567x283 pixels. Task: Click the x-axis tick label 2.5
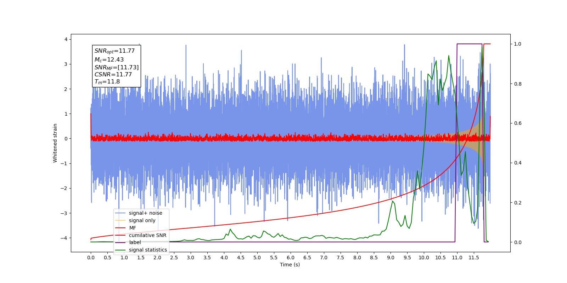click(x=174, y=258)
